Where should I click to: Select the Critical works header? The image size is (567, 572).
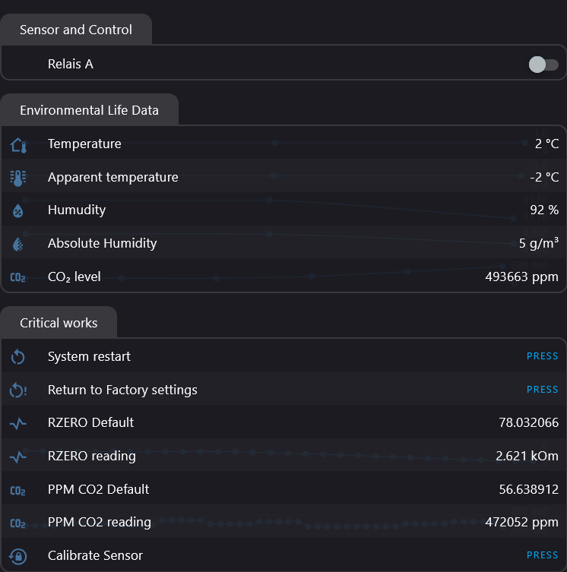pyautogui.click(x=59, y=323)
